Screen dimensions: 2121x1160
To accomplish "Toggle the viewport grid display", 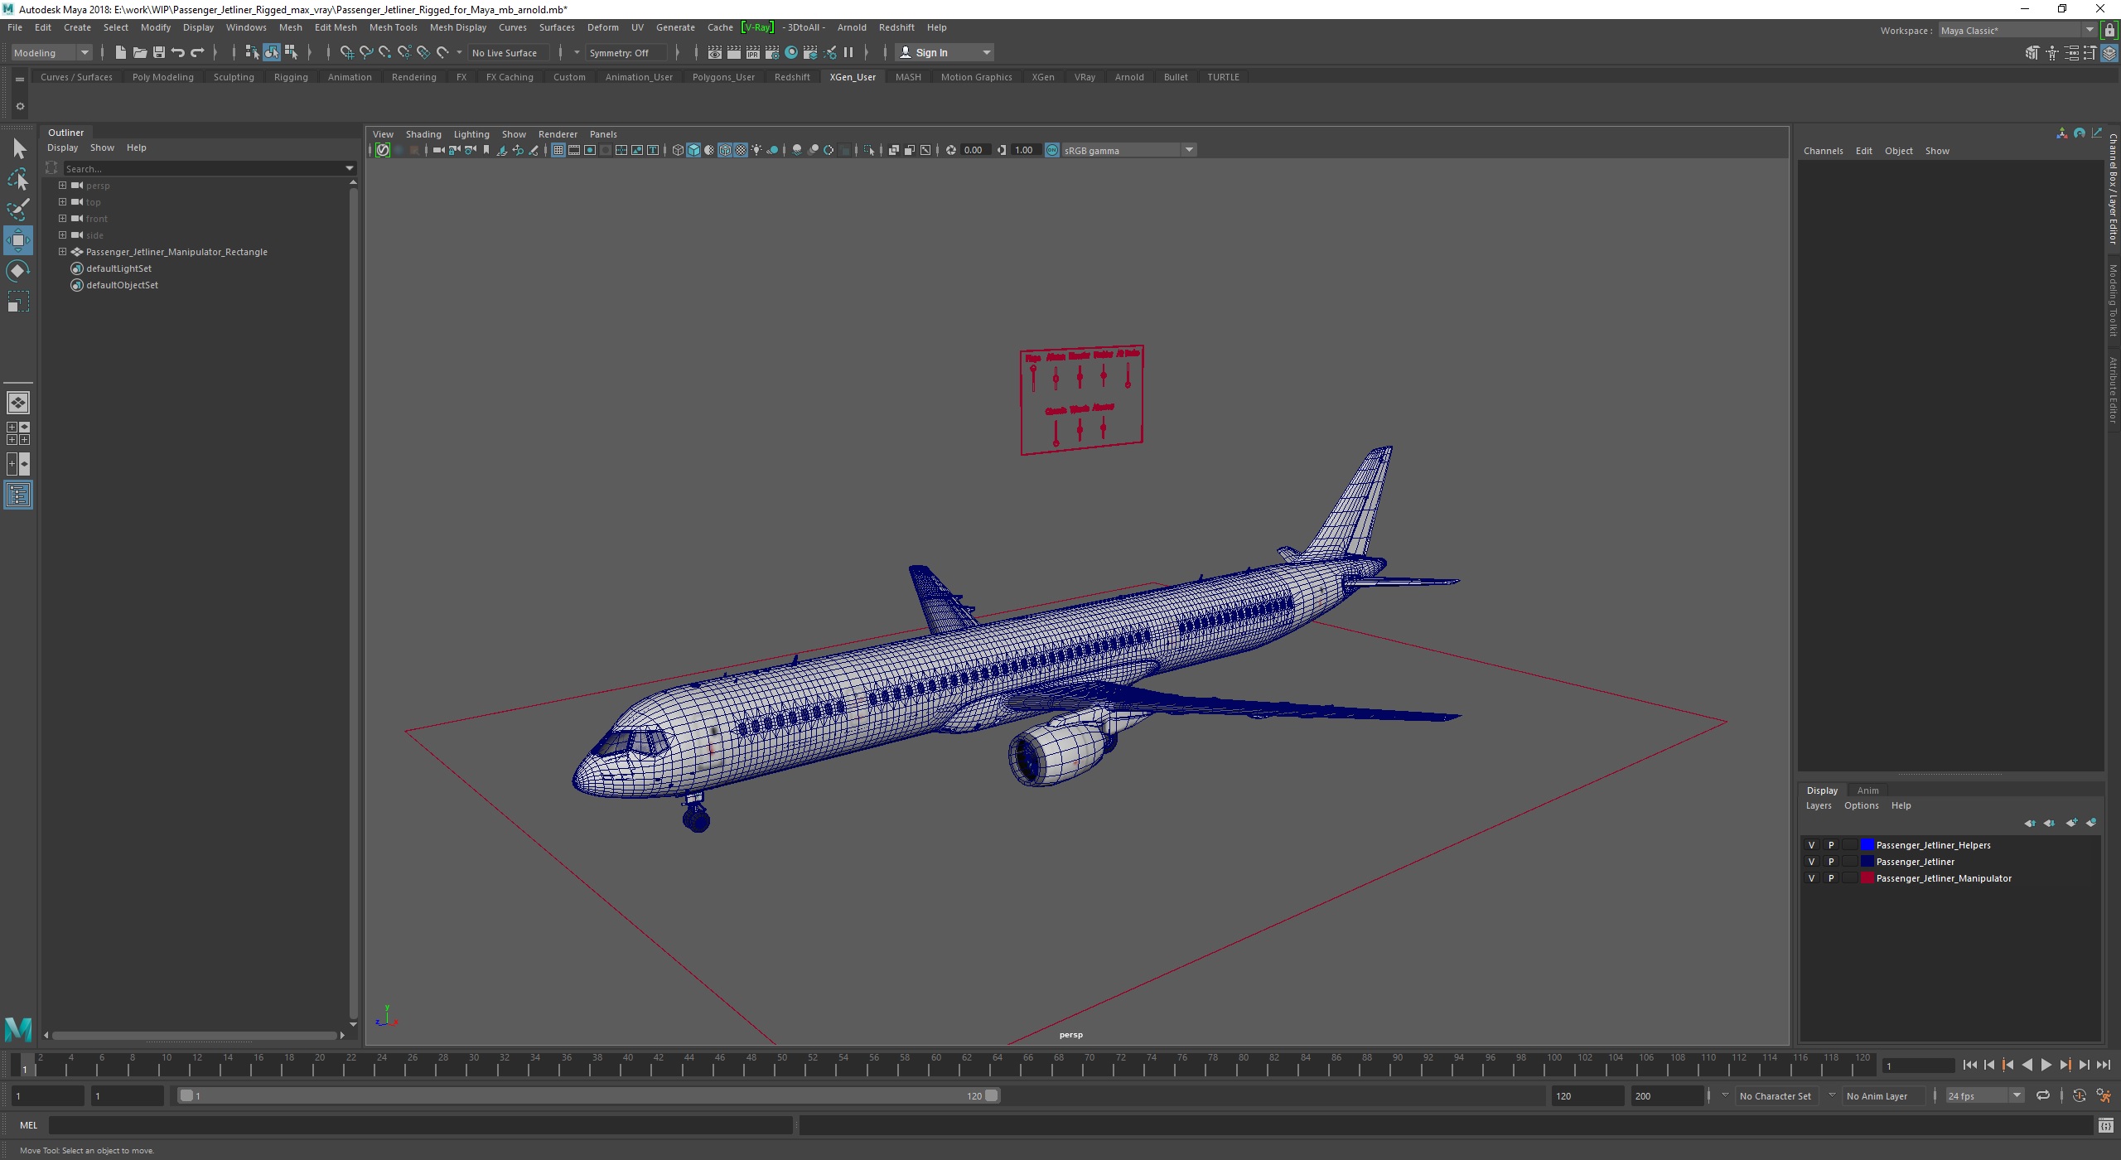I will 558,150.
